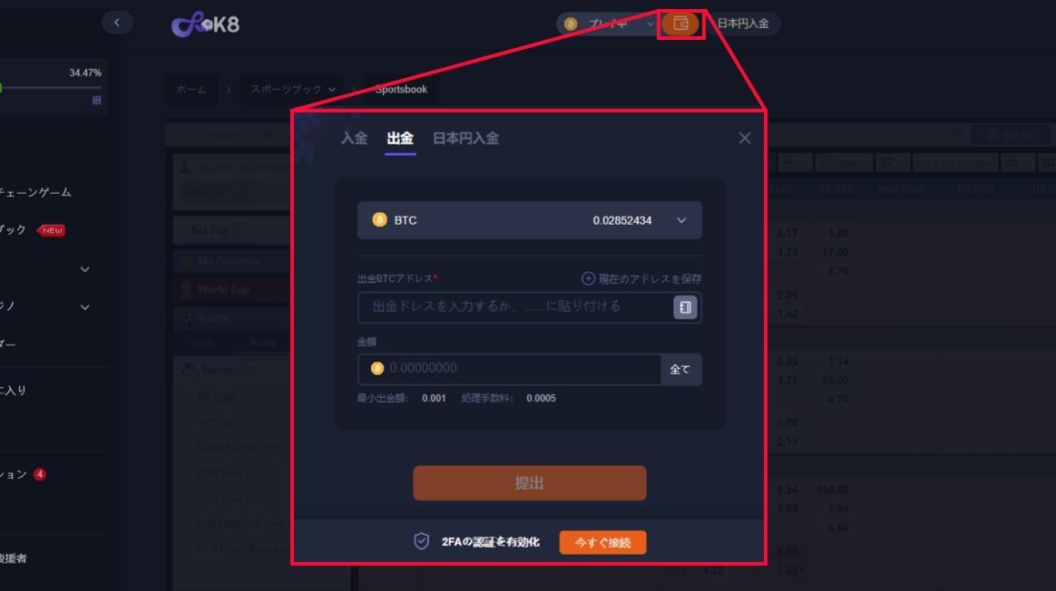Open the wallet icon in header
This screenshot has height=591, width=1056.
680,24
